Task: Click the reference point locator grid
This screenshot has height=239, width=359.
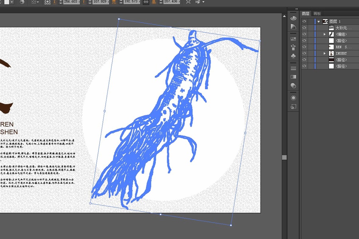Action: click(x=47, y=2)
